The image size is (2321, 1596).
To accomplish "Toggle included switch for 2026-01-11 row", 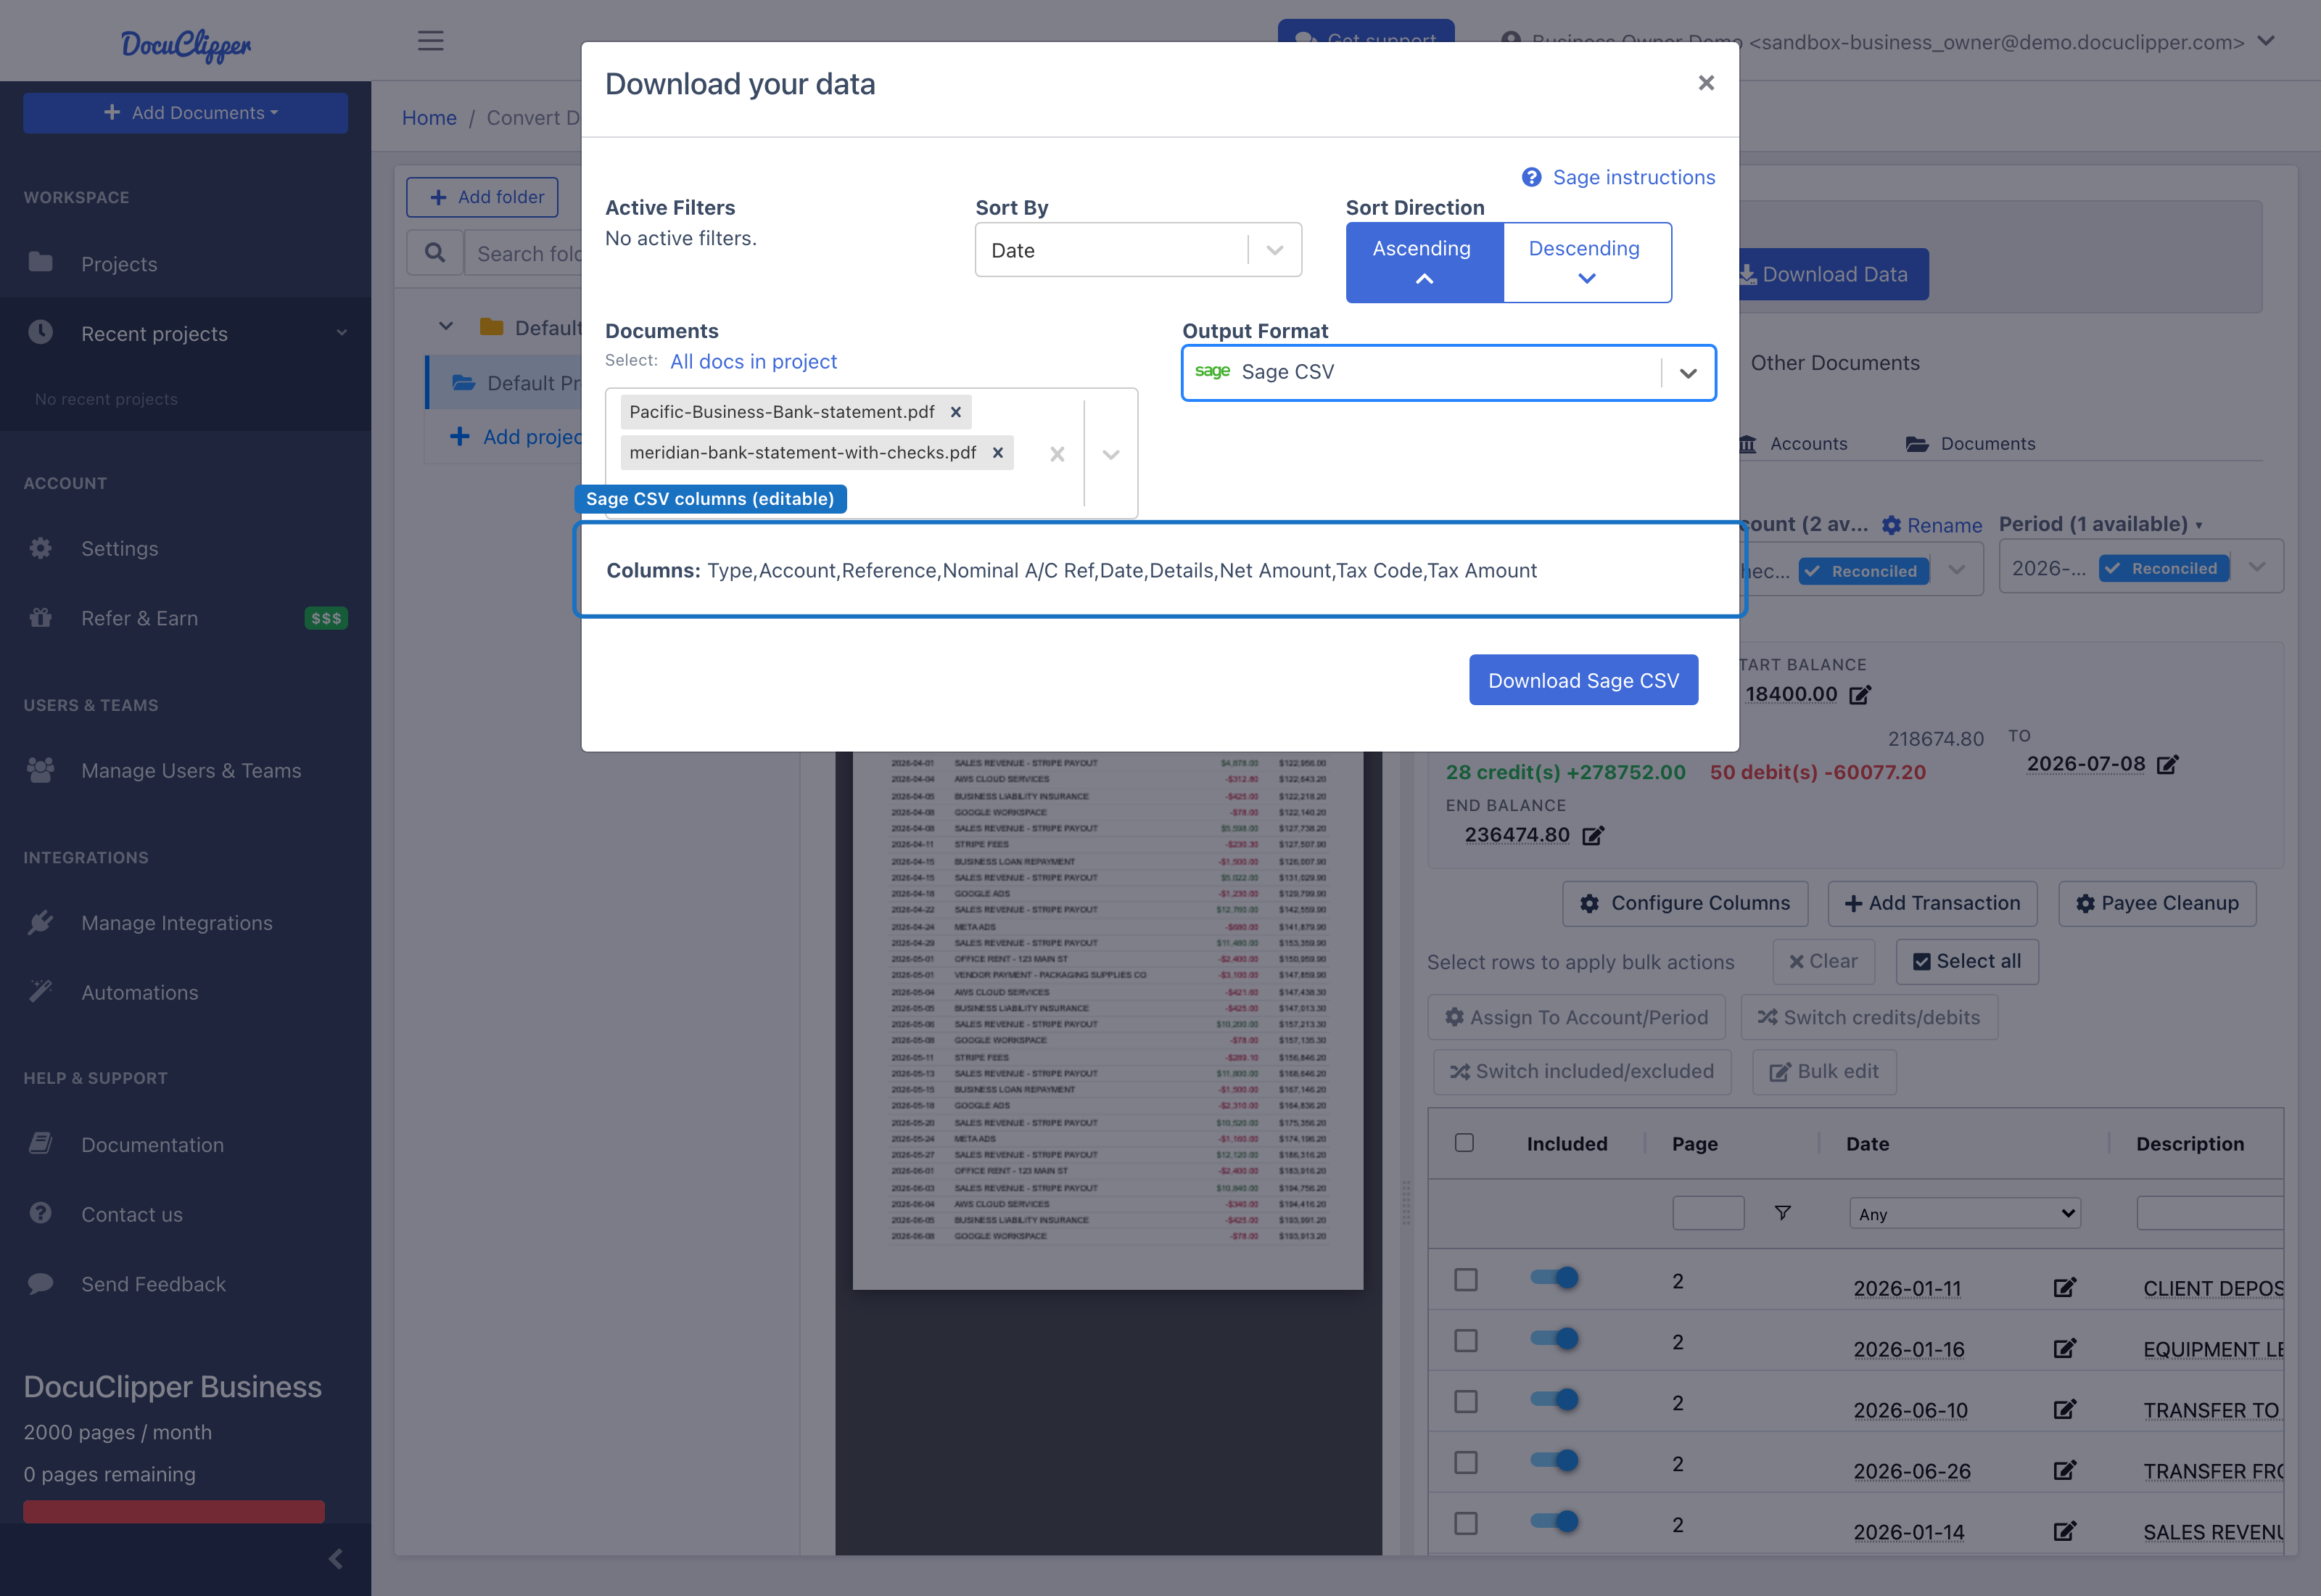I will [1554, 1277].
